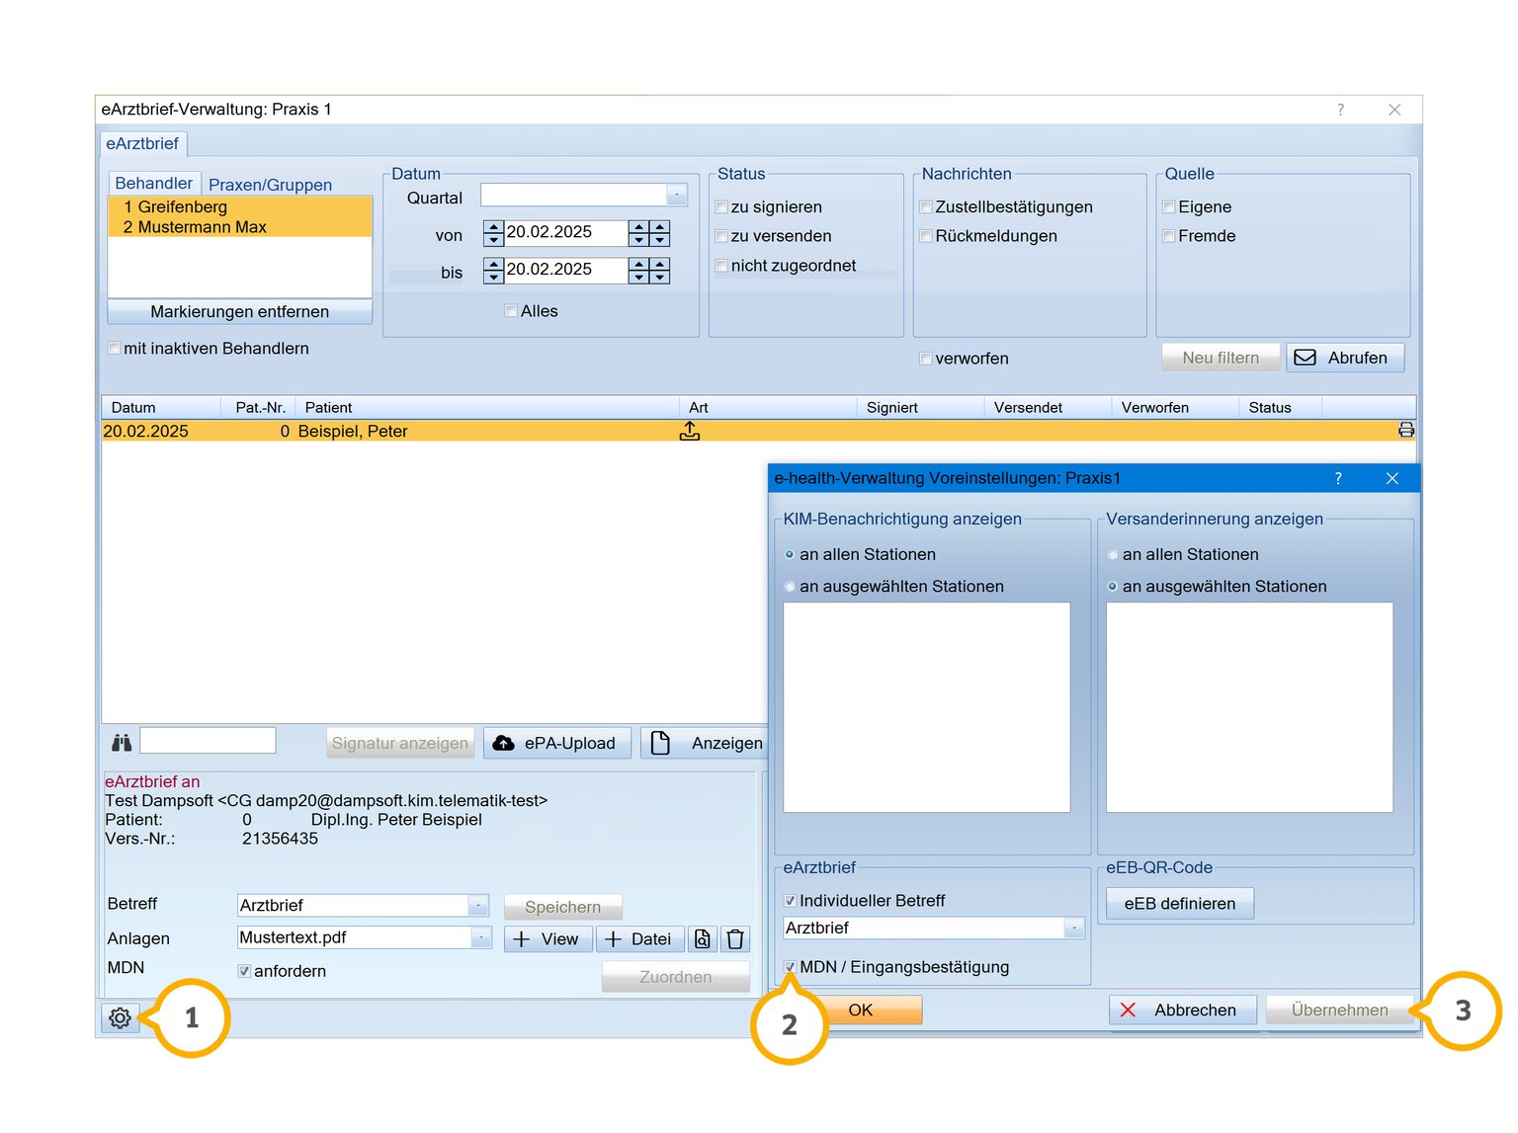Click Neu filtern button
The width and height of the screenshot is (1518, 1133).
coord(1221,358)
